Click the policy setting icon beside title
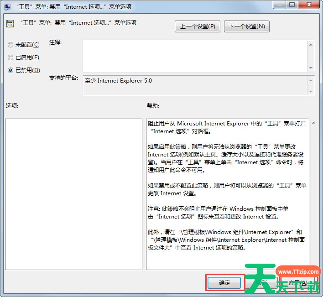Viewport: 323px width, 297px height. pyautogui.click(x=10, y=24)
